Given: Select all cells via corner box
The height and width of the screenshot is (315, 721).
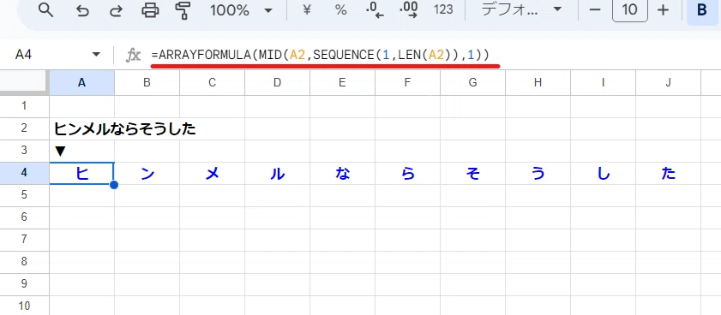Looking at the screenshot, I should (24, 82).
